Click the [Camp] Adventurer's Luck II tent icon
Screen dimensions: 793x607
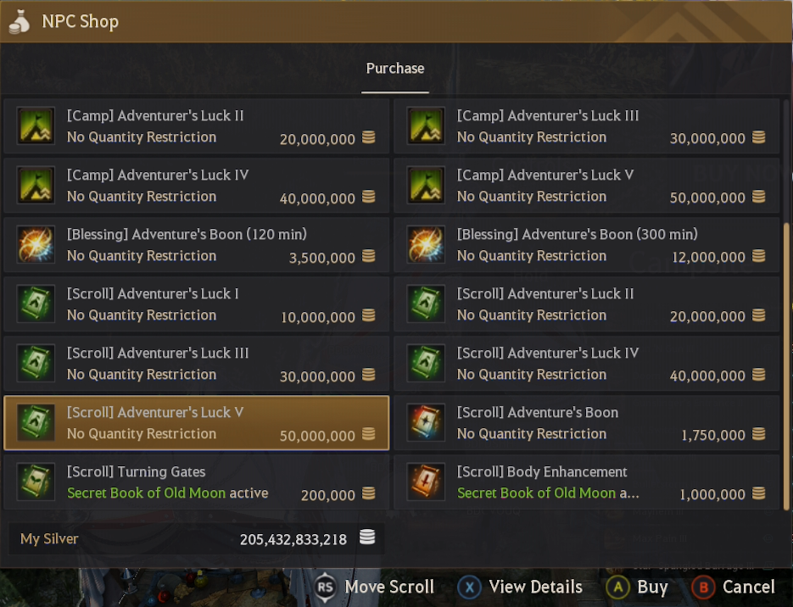pos(36,126)
